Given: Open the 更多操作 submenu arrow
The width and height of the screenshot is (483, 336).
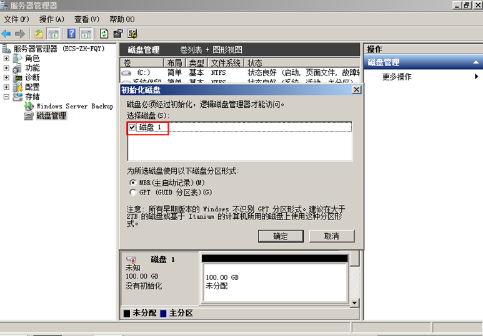Looking at the screenshot, I should tap(476, 77).
